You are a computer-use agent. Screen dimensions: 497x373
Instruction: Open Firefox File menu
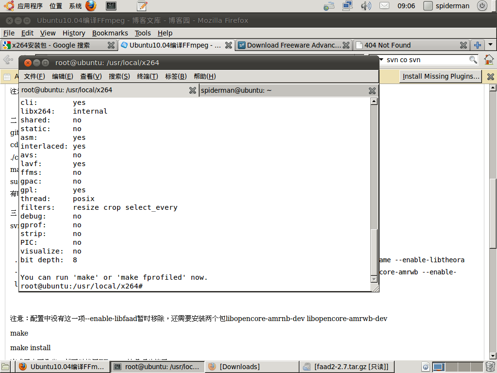[x=9, y=33]
